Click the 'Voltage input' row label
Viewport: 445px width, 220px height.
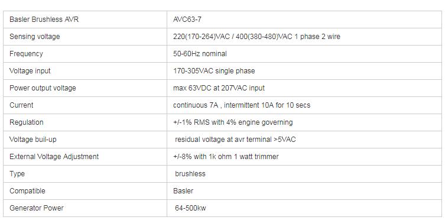point(30,71)
